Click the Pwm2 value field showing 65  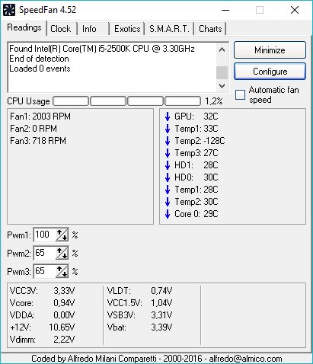pos(45,253)
